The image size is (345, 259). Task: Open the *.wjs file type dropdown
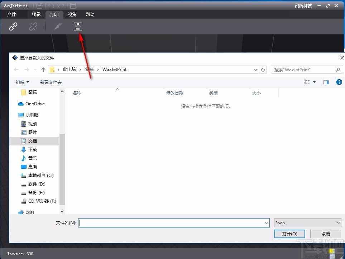[308, 223]
